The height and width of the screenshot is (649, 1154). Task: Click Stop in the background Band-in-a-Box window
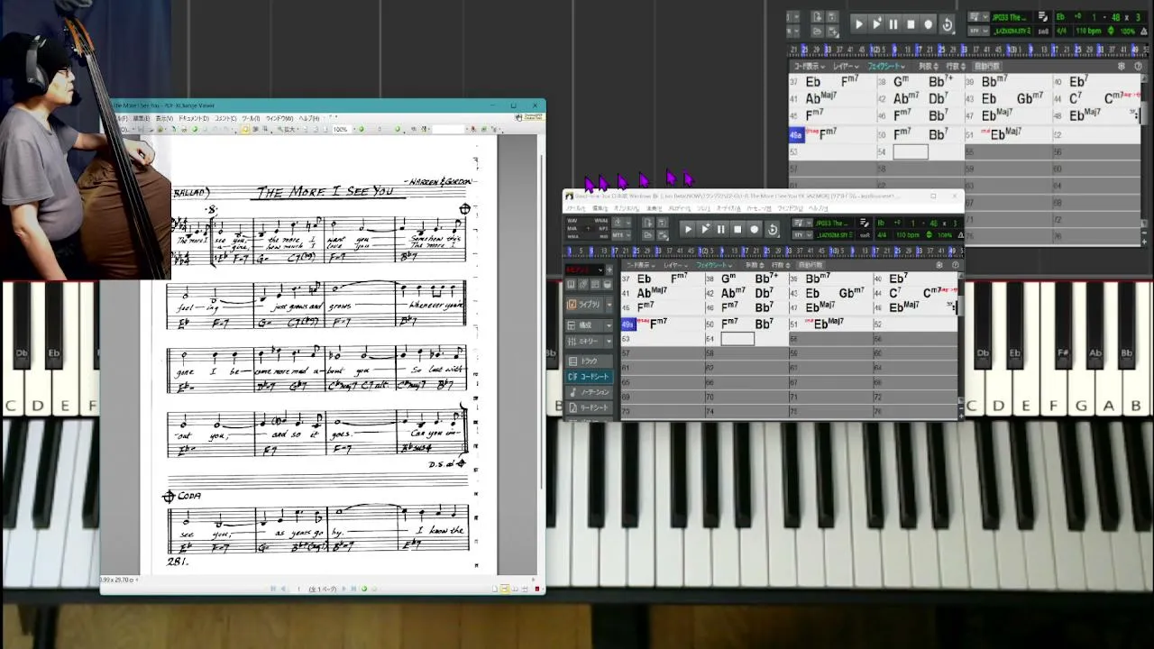coord(911,24)
